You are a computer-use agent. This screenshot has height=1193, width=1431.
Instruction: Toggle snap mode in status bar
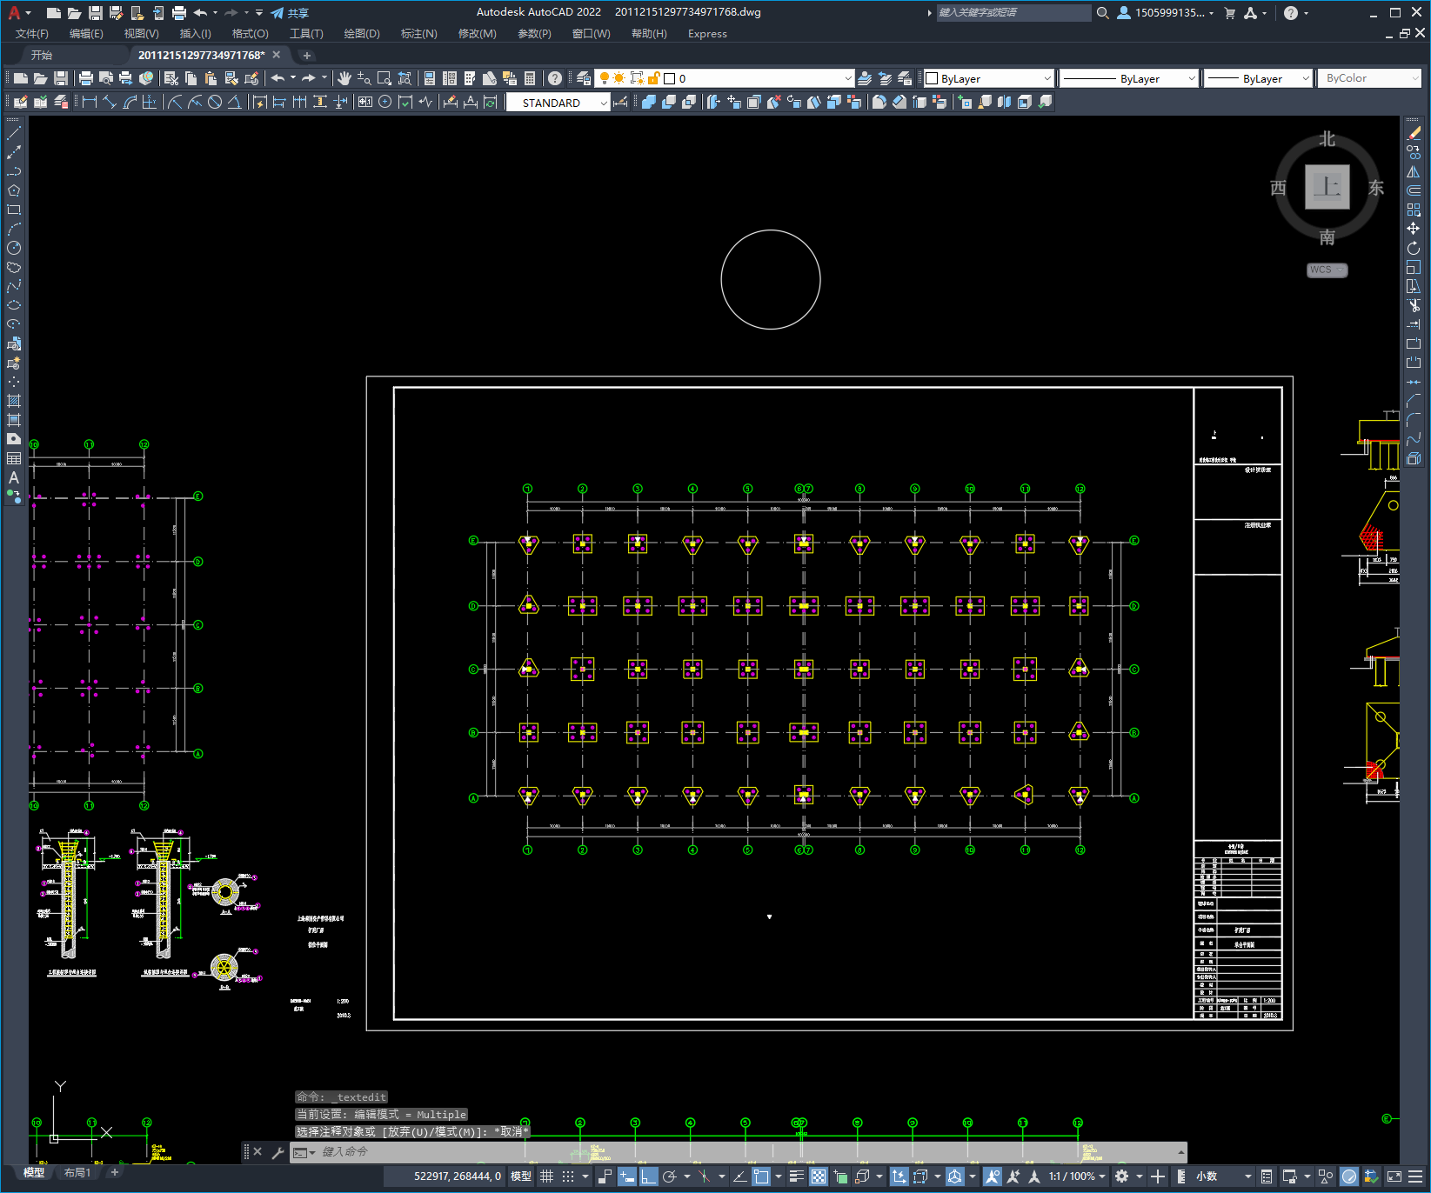pos(568,1176)
